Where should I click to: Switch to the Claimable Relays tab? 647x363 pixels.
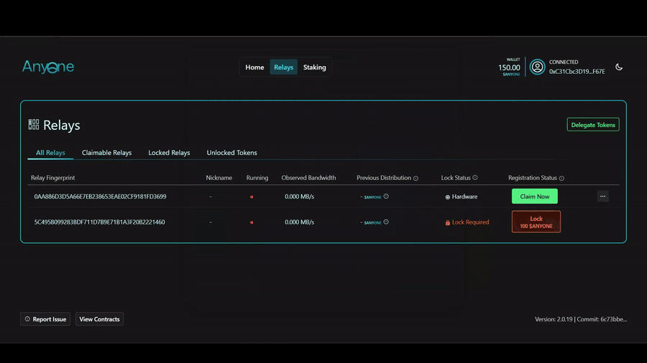[x=106, y=153]
